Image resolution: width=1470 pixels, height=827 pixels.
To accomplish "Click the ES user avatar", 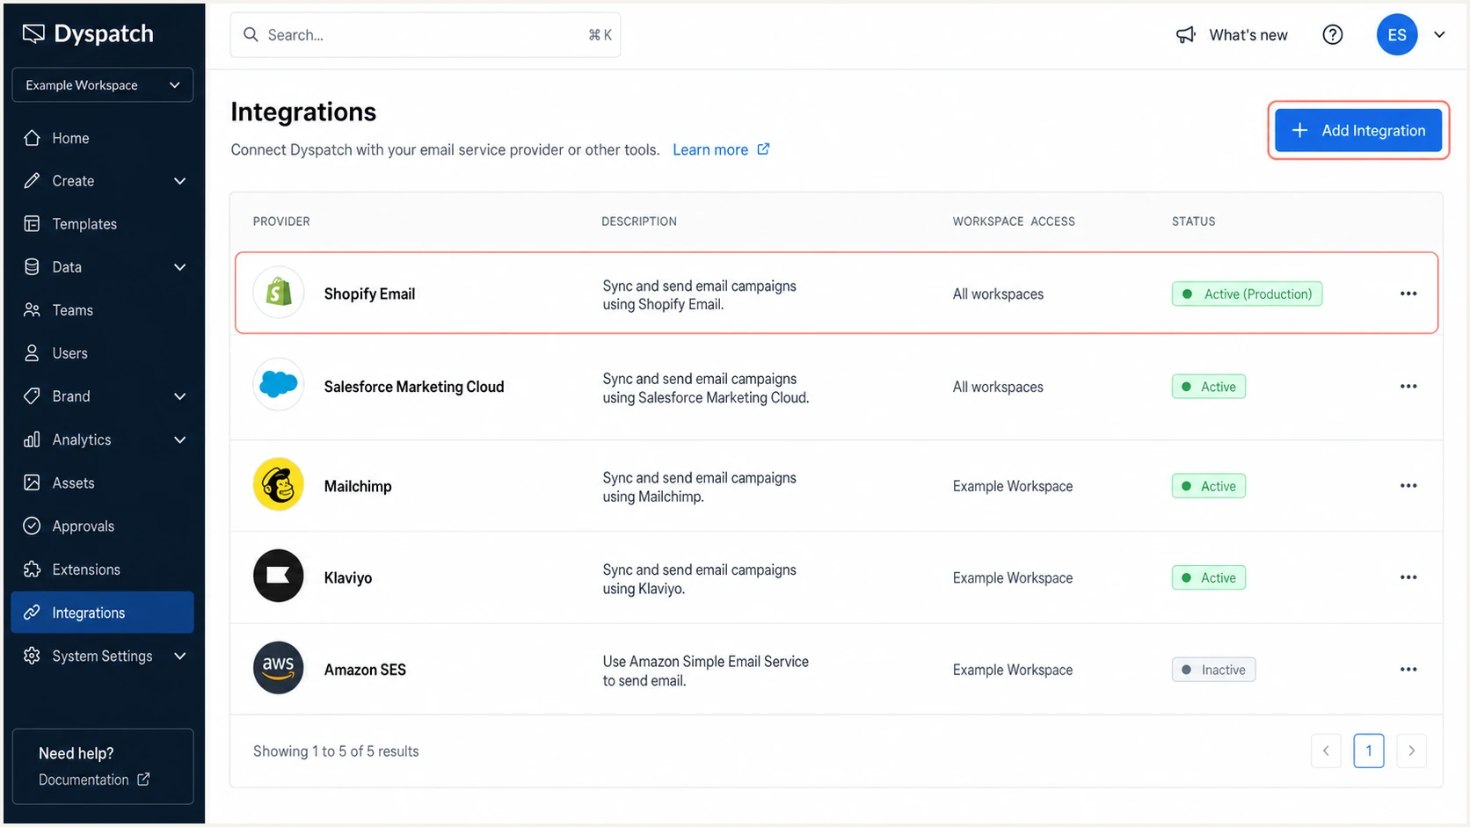I will coord(1397,34).
